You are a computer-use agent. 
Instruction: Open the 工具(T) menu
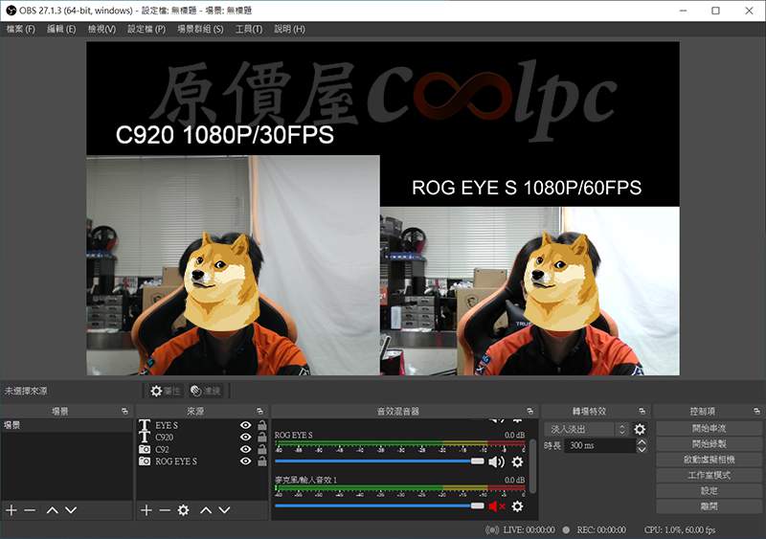(249, 29)
